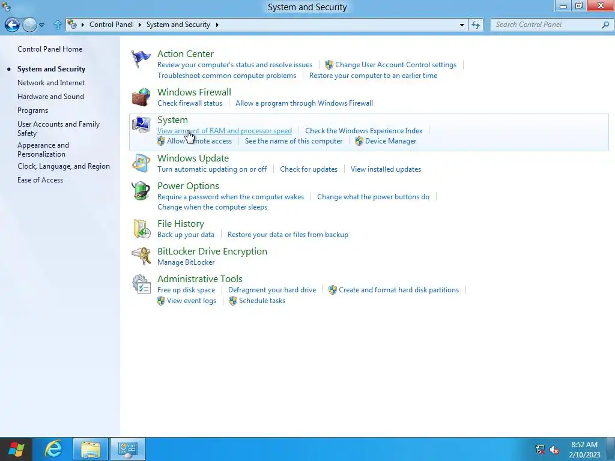Click the Windows Update icon
The width and height of the screenshot is (615, 461).
(141, 163)
